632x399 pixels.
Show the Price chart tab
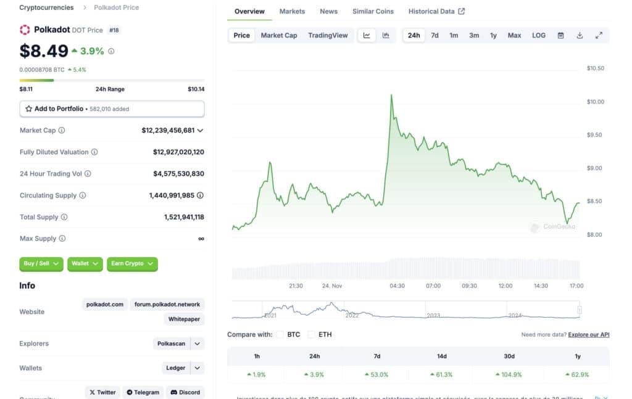click(x=242, y=35)
